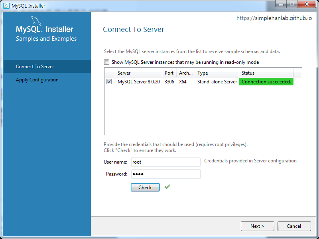
Task: Click the port value 3306
Action: pos(169,82)
